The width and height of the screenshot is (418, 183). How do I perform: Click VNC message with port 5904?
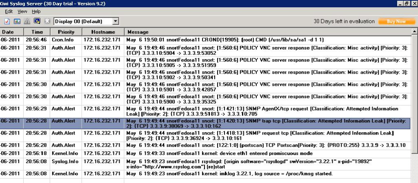click(268, 50)
